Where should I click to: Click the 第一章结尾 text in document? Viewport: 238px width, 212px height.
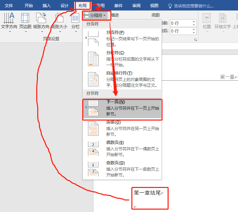[x=147, y=193]
